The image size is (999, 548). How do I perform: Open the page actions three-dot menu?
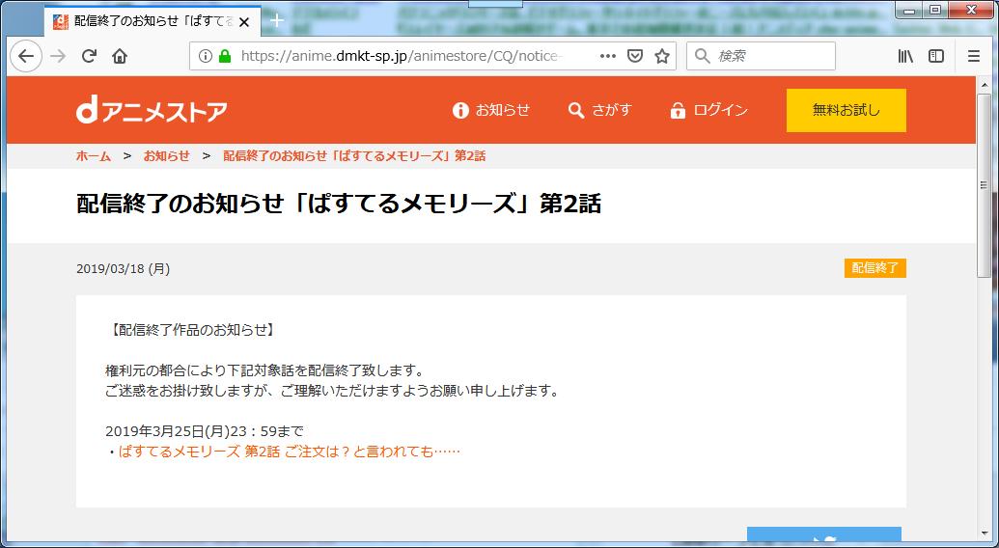608,56
